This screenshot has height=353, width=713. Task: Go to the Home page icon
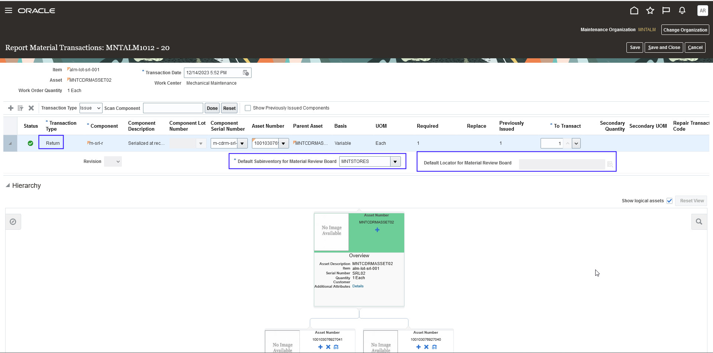634,10
